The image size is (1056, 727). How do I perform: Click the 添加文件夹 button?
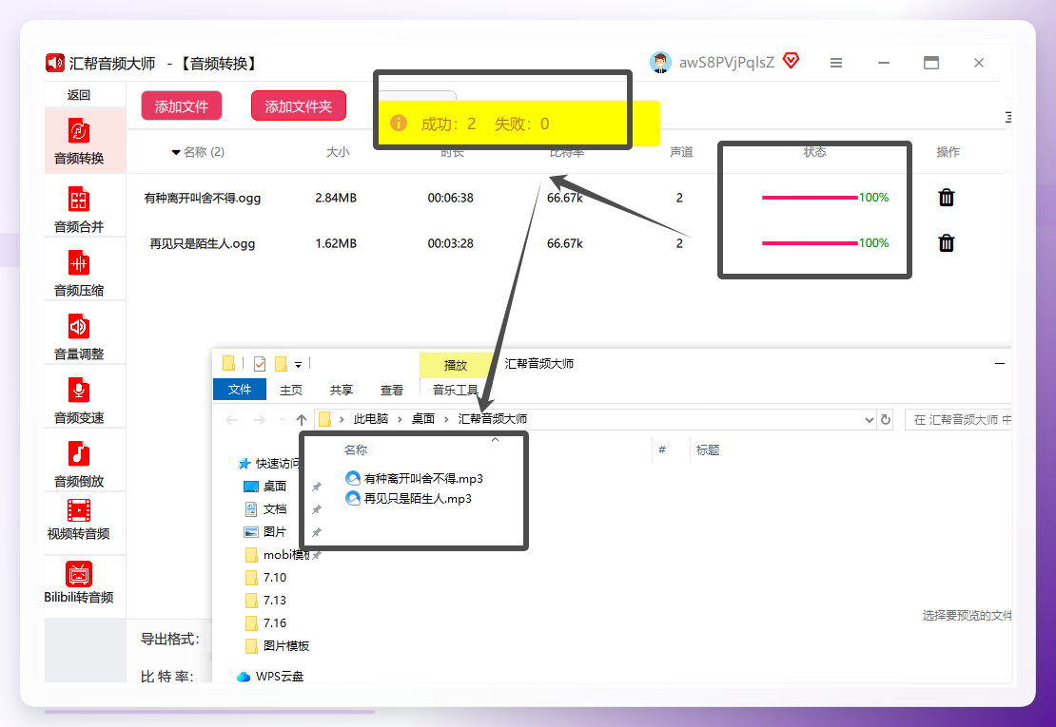pyautogui.click(x=299, y=105)
